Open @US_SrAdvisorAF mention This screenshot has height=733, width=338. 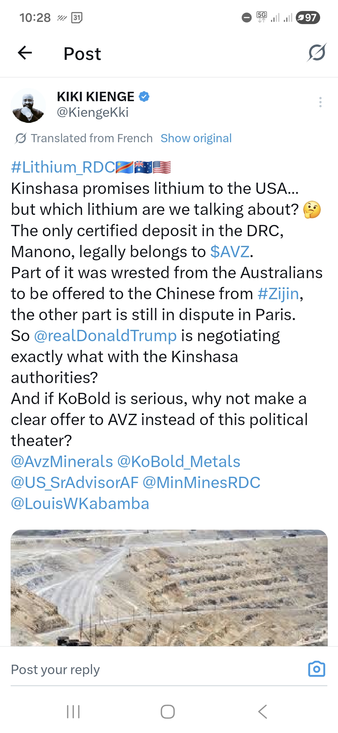click(x=75, y=482)
